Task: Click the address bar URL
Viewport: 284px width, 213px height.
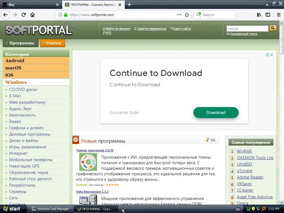Action: (92, 15)
